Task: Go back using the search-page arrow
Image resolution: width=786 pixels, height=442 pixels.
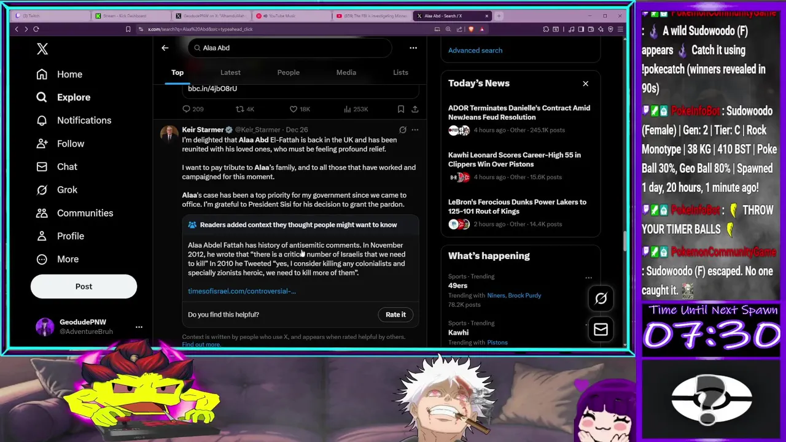Action: point(165,48)
